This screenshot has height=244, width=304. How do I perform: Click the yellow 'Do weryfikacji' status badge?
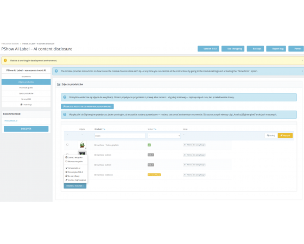[154, 175]
